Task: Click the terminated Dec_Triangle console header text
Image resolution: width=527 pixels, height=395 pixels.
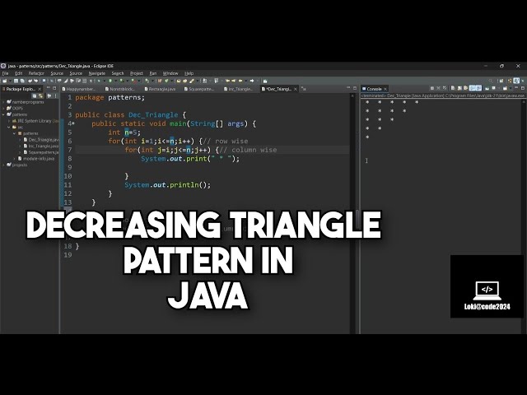Action: (x=442, y=95)
